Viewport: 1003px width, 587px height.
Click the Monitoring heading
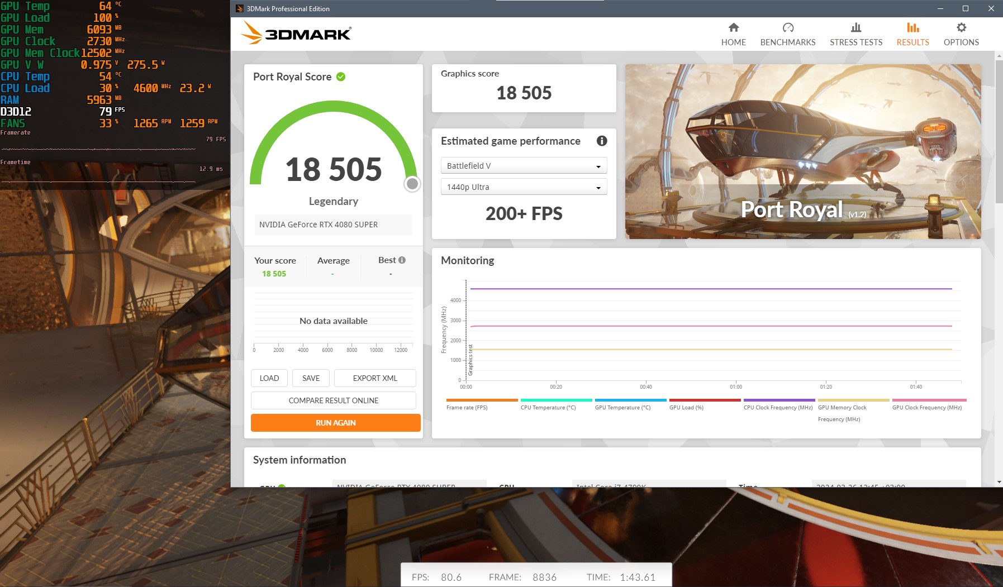[468, 260]
